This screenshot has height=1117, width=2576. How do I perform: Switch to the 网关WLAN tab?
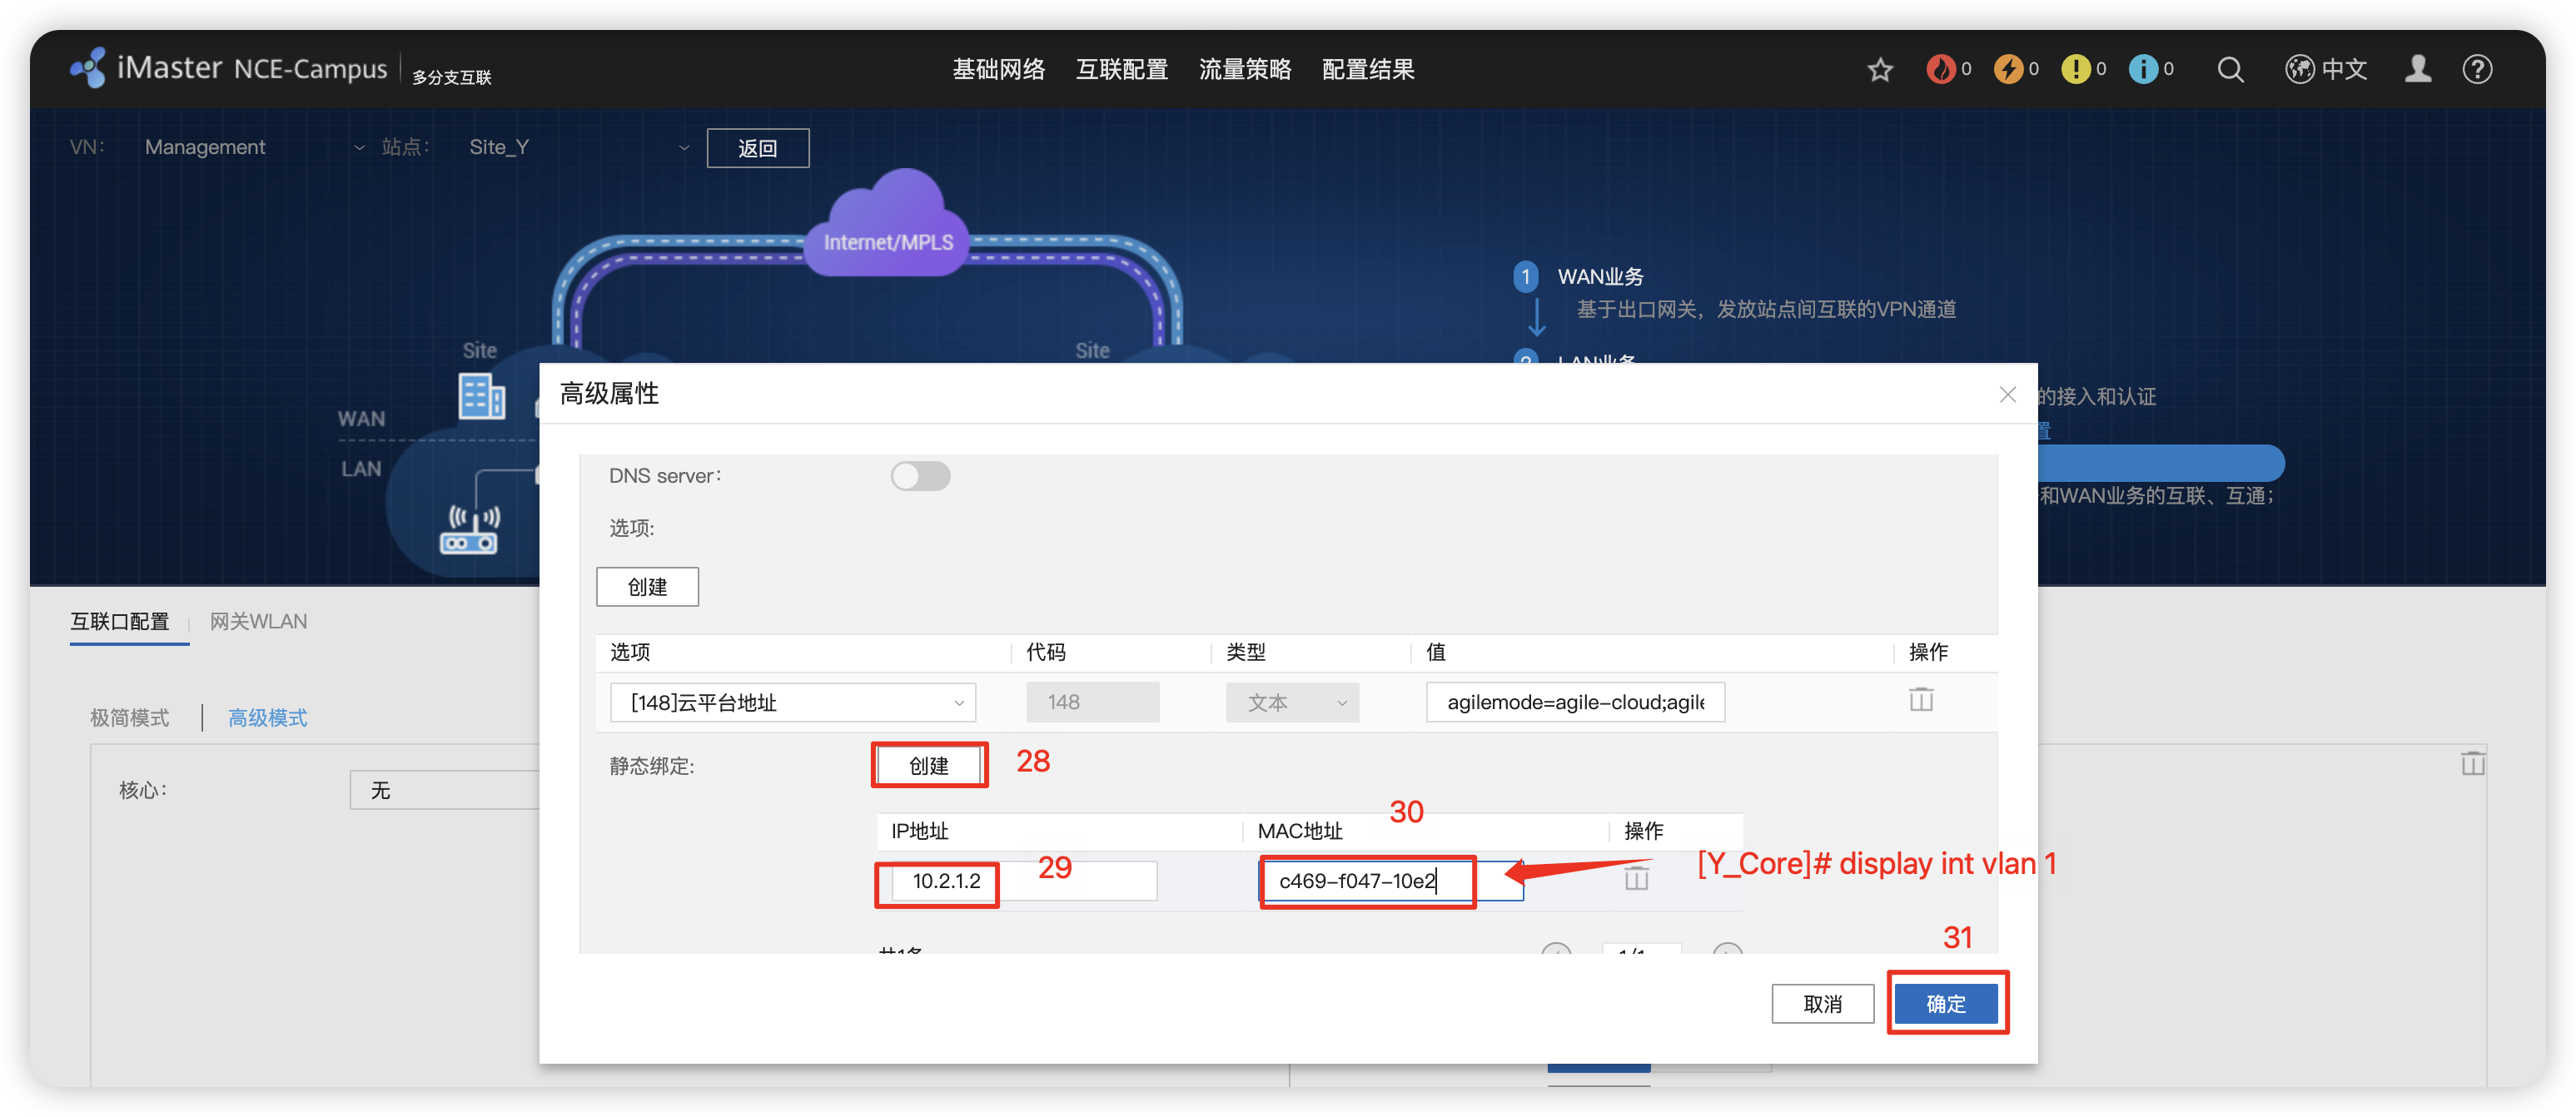(258, 621)
